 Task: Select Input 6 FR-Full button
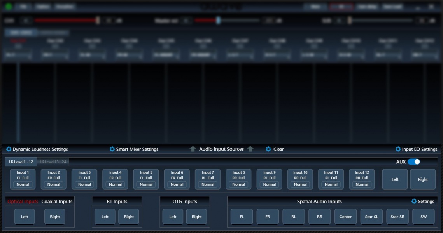pos(177,179)
